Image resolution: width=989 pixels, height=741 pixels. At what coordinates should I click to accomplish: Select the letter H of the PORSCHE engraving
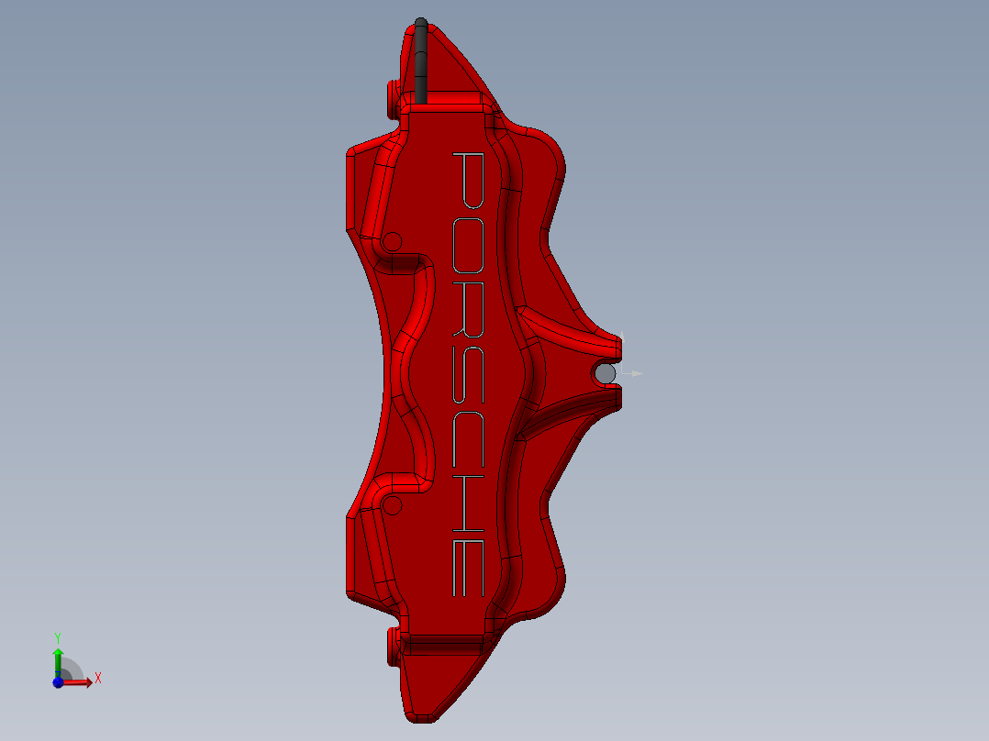tap(469, 503)
